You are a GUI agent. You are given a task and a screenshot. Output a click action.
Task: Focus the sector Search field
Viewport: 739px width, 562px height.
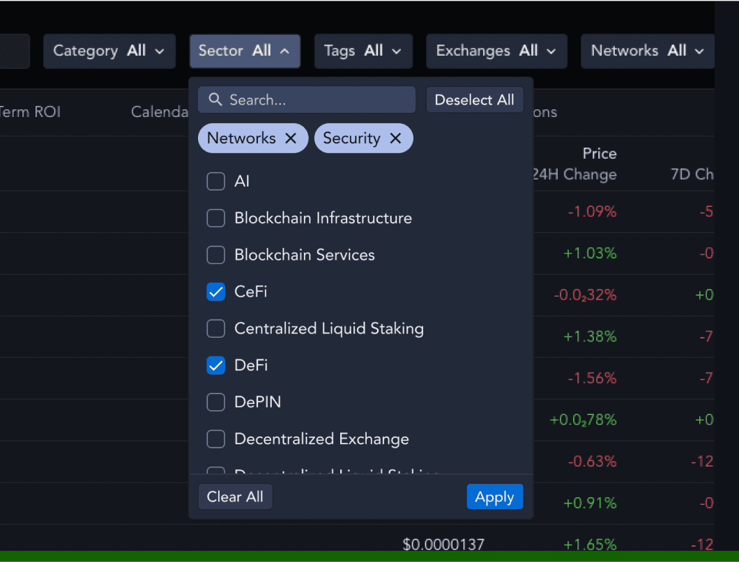(307, 100)
